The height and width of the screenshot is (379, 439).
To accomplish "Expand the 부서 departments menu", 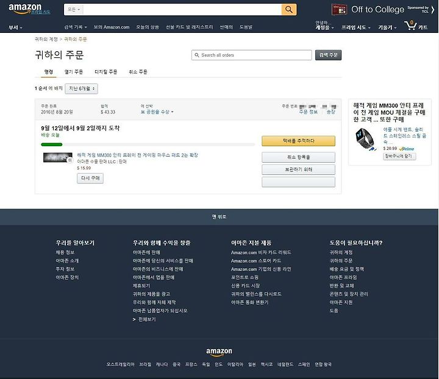I will click(x=15, y=27).
